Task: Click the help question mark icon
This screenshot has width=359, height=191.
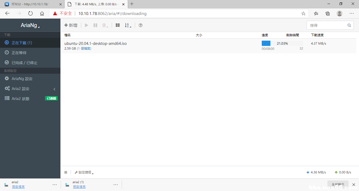Action: coord(141,25)
